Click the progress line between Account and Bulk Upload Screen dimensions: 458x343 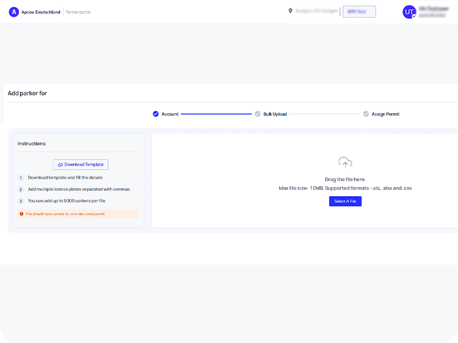tap(216, 114)
